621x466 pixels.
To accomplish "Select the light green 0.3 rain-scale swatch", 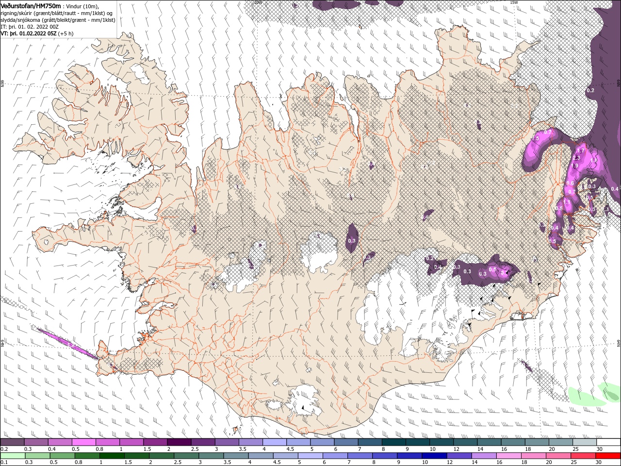I will click(37, 456).
